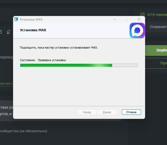Screen dimensions: 167x145
Task: Minimize the Установка MAX installer window
Action: click(115, 19)
